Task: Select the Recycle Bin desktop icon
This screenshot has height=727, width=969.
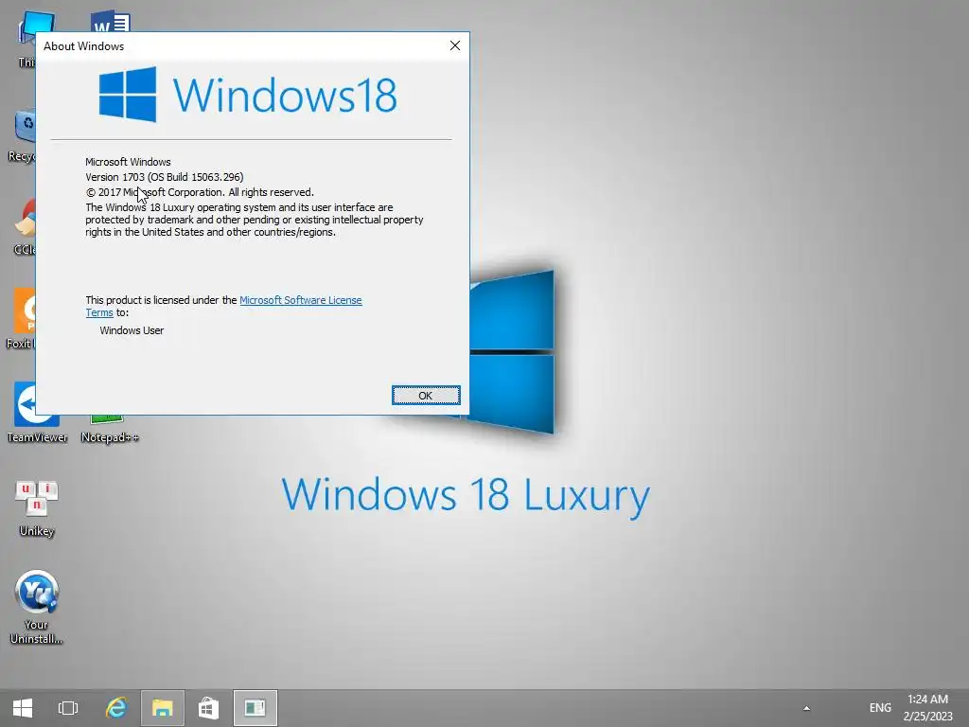Action: pyautogui.click(x=23, y=136)
